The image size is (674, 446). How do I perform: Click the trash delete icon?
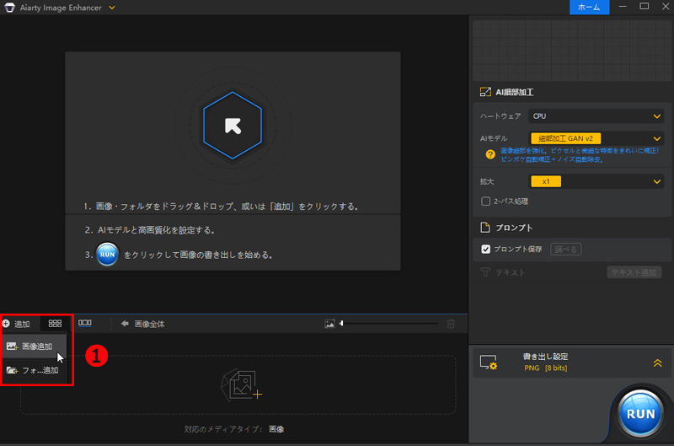point(451,324)
